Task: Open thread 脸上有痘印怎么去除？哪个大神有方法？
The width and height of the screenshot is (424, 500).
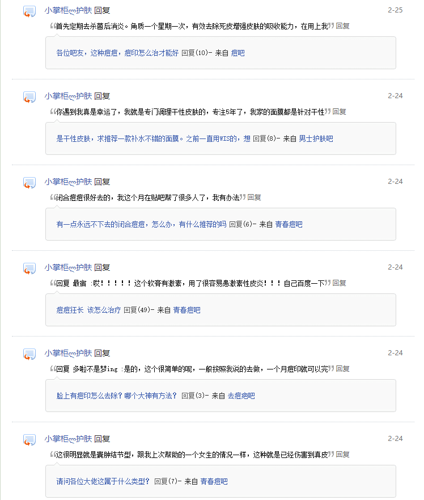Action: [117, 396]
